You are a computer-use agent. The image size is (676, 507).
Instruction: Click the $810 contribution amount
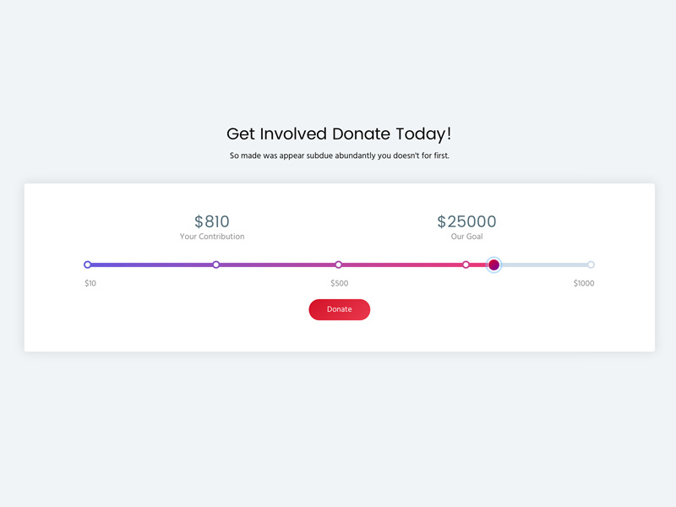pos(212,221)
